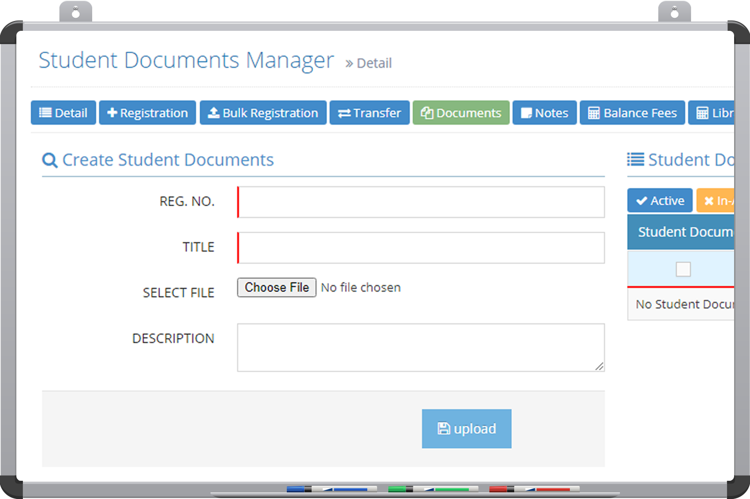This screenshot has width=750, height=499.
Task: Click into the TITLE text field
Action: 421,248
